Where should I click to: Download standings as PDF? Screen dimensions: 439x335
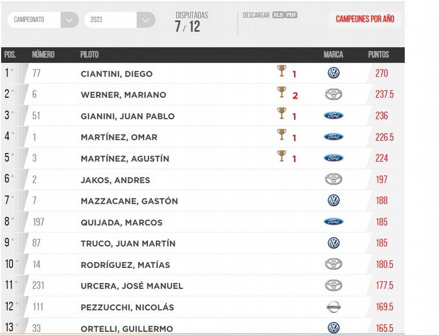pyautogui.click(x=291, y=15)
